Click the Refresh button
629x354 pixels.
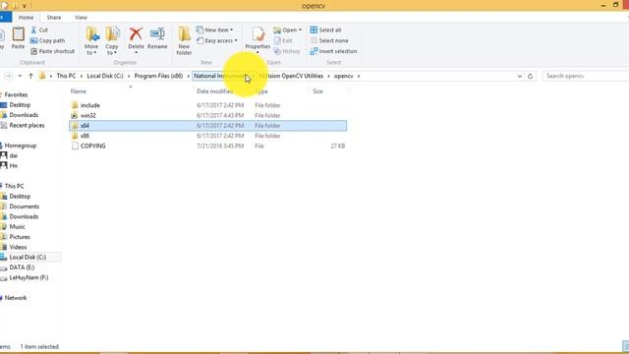(530, 76)
